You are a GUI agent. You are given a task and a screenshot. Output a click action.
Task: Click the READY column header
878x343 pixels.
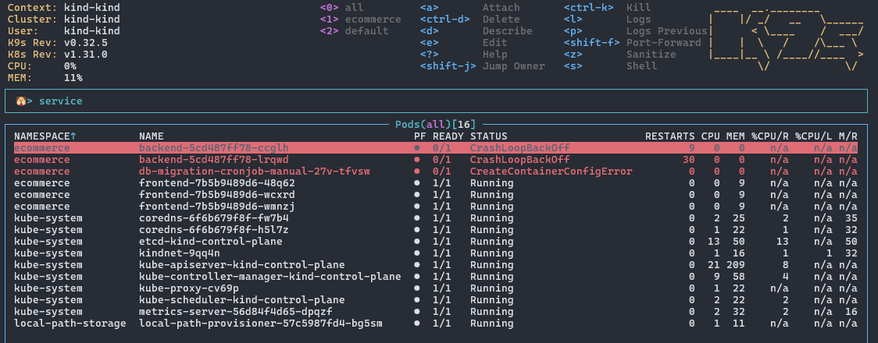pyautogui.click(x=448, y=136)
